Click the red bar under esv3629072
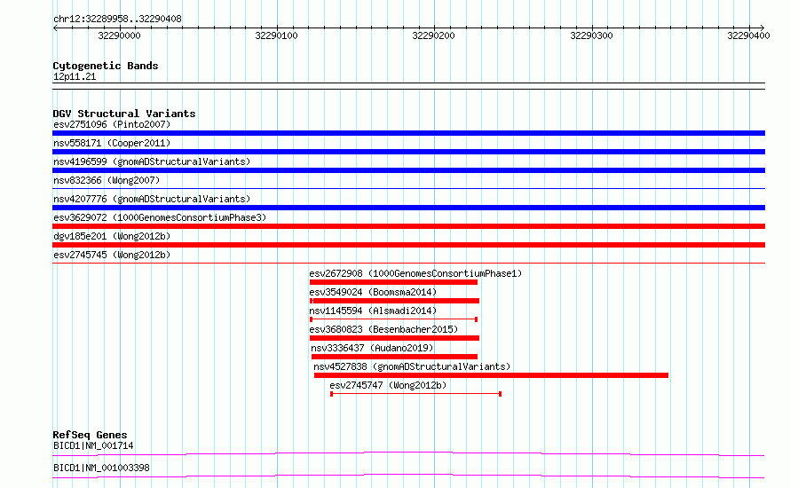The image size is (790, 488). [x=408, y=226]
